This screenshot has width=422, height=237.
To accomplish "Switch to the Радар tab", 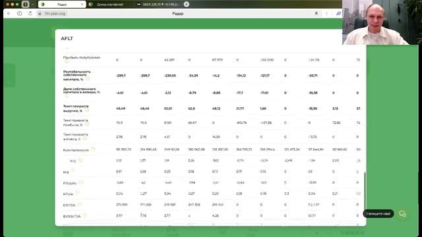I will coord(62,5).
